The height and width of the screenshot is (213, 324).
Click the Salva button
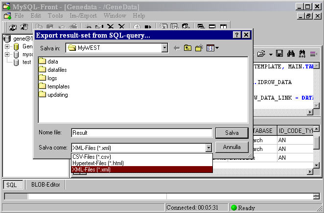click(x=231, y=133)
